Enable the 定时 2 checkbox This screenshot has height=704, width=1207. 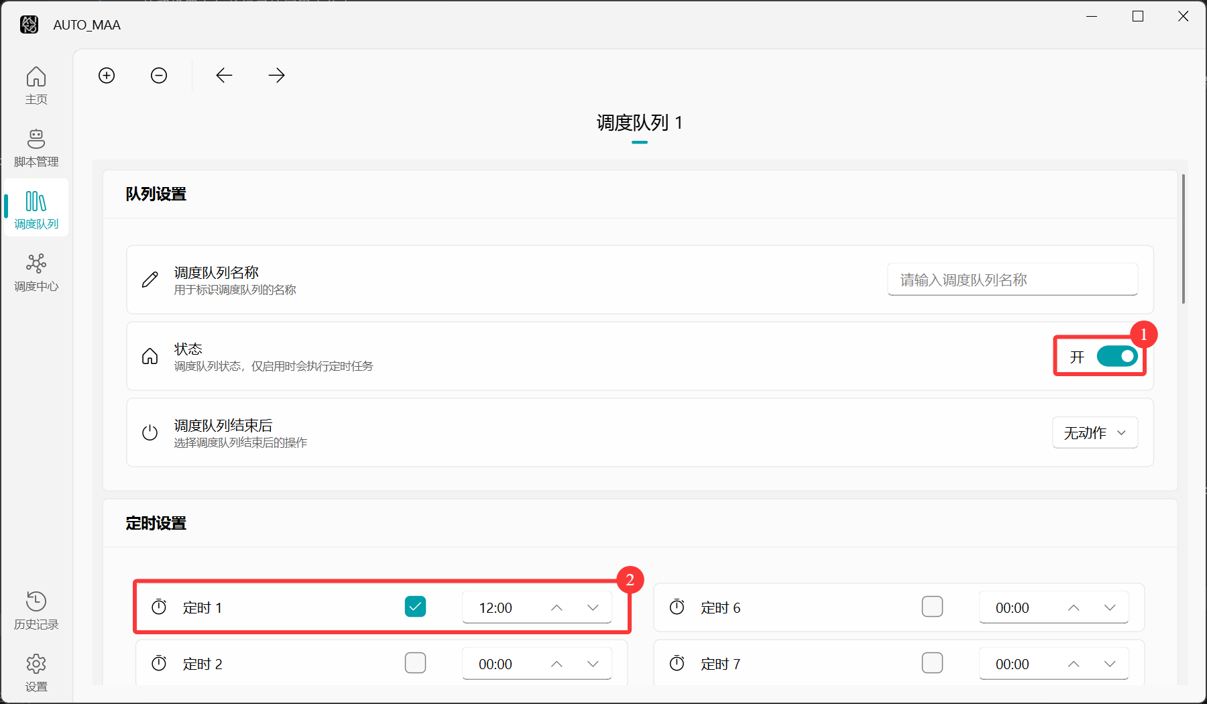[415, 663]
